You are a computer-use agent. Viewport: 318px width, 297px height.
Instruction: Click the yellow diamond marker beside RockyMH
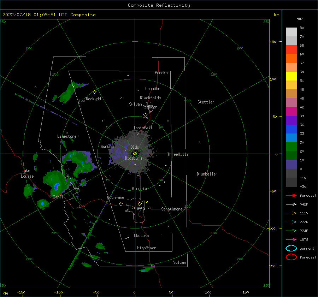coord(94,92)
